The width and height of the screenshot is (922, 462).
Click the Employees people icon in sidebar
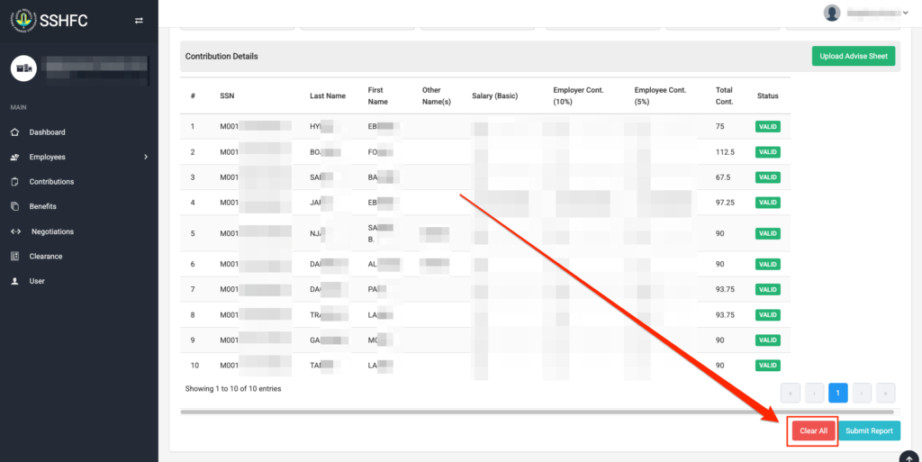tap(14, 158)
